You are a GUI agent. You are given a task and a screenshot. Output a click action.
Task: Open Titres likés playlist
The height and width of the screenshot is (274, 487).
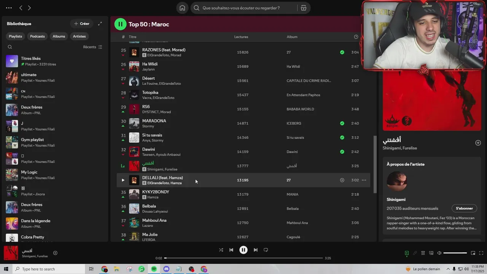click(x=55, y=61)
